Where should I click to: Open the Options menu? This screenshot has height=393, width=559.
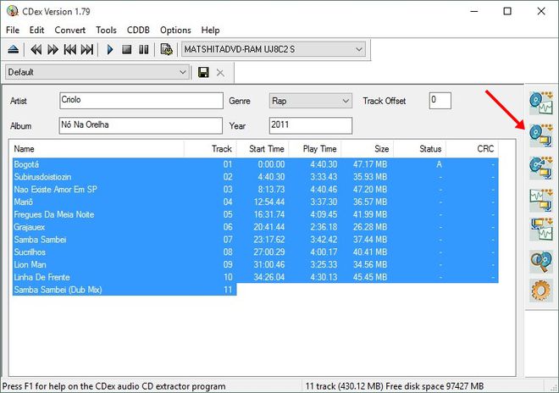[175, 30]
